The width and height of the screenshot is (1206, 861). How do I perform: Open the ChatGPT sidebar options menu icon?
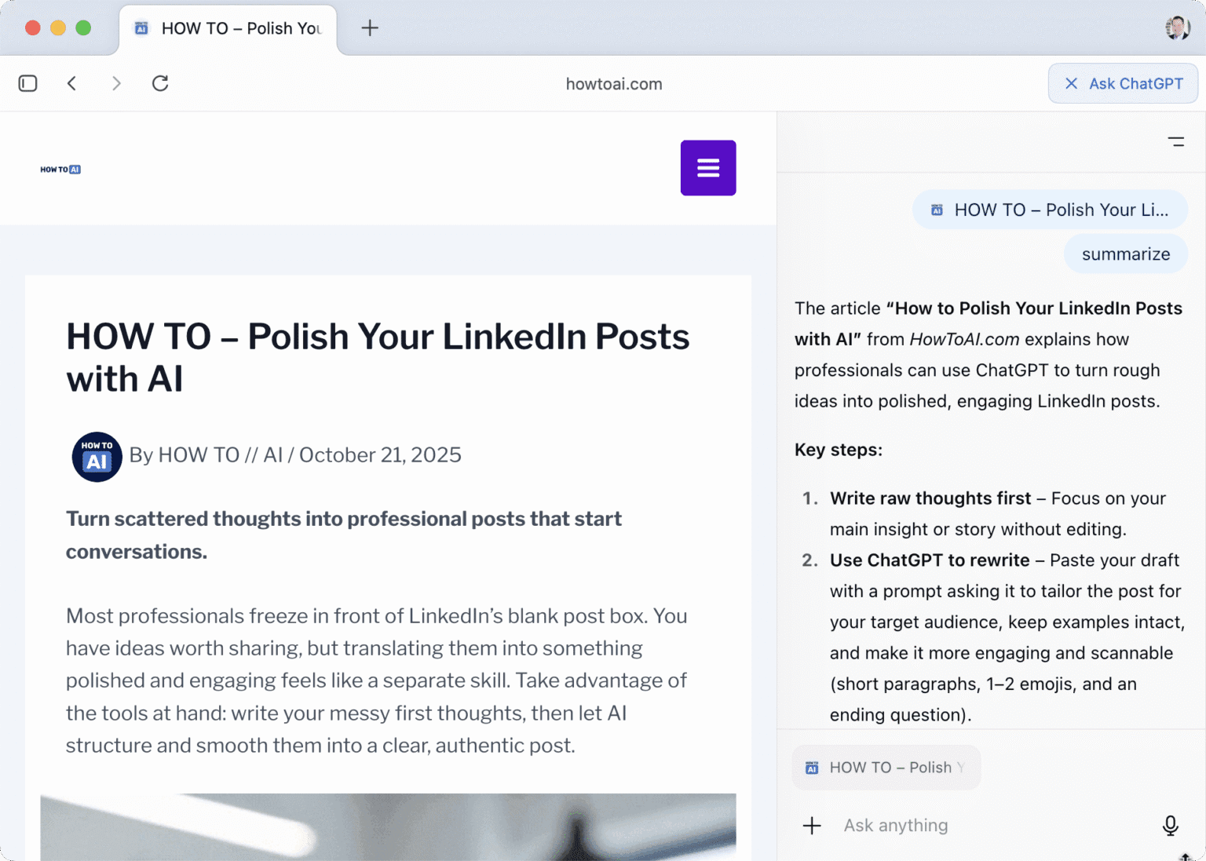click(1176, 142)
